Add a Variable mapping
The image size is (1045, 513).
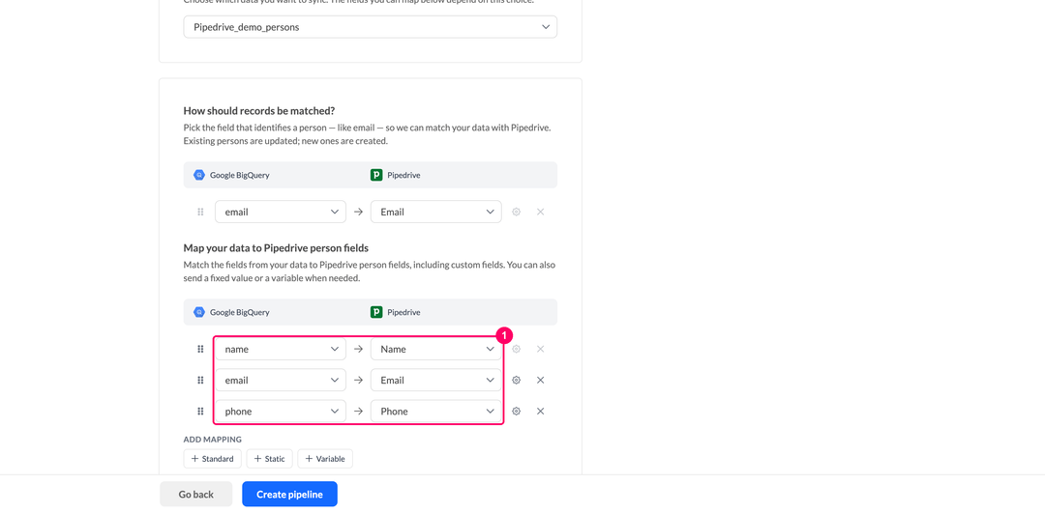325,459
